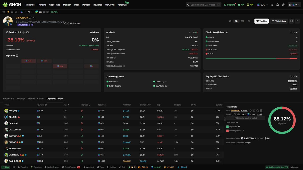Image resolution: width=303 pixels, height=170 pixels.
Task: Click the 7D Fees info icon
Action: tap(115, 58)
